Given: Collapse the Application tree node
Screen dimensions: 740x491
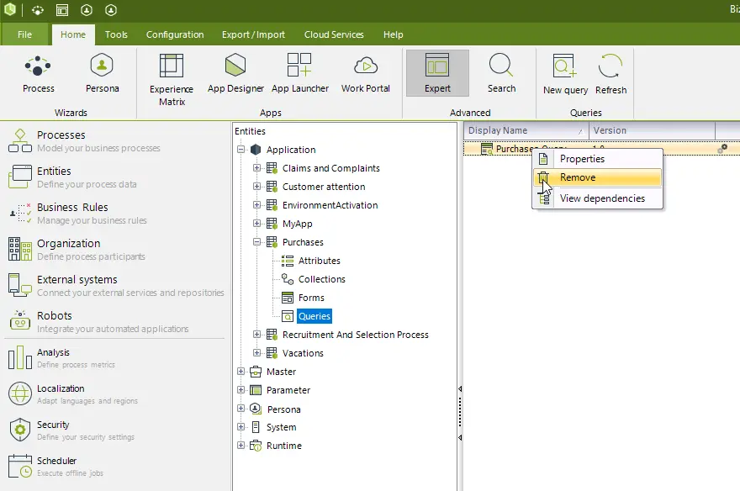Looking at the screenshot, I should [240, 150].
